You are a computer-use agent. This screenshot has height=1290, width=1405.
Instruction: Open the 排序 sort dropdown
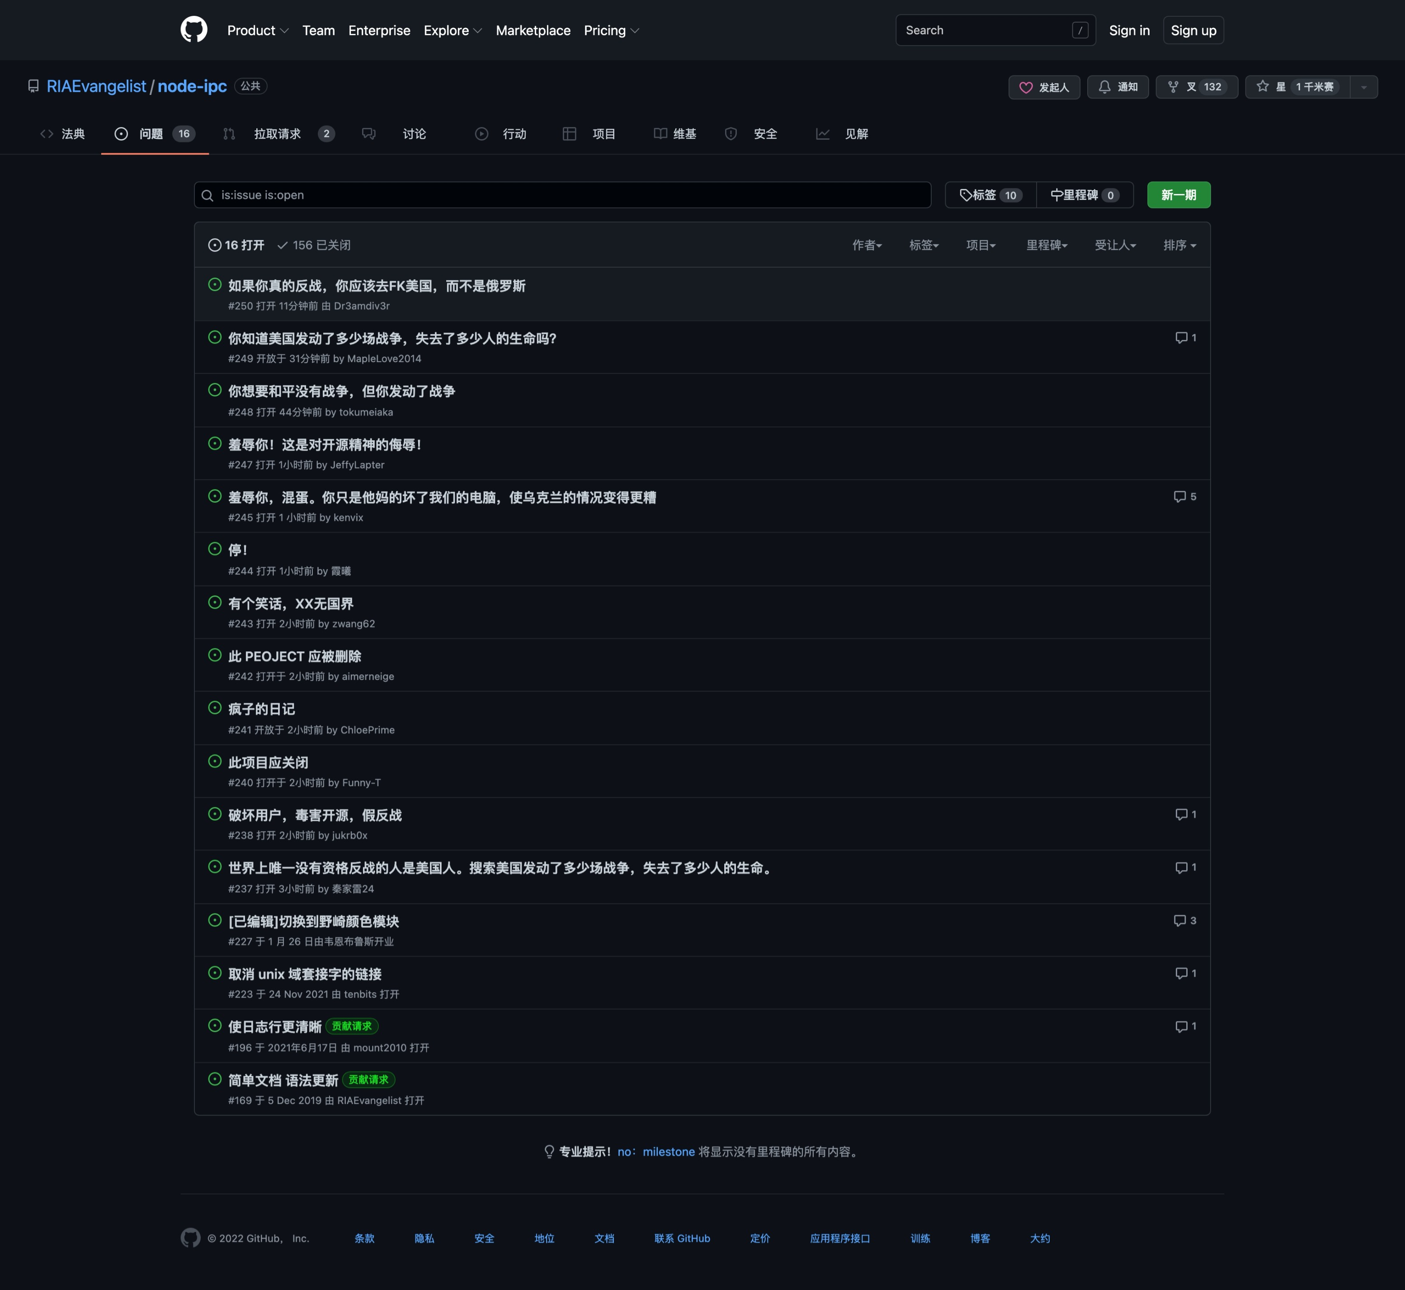[1179, 245]
